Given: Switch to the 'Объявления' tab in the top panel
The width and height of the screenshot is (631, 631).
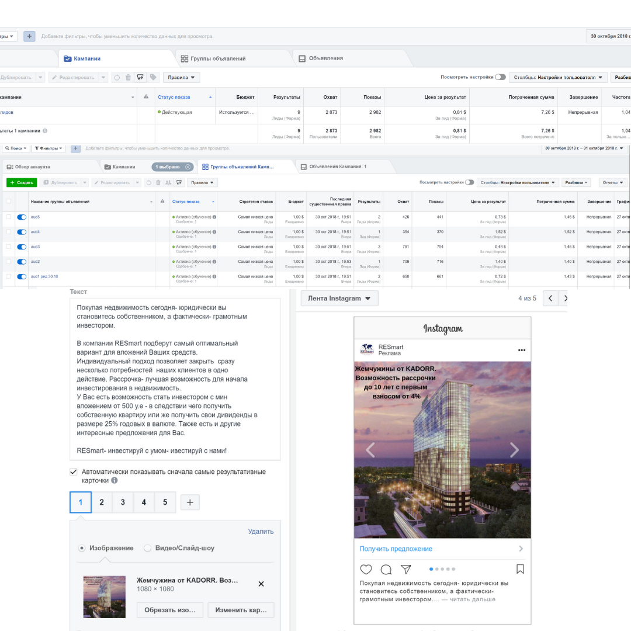Looking at the screenshot, I should click(321, 58).
